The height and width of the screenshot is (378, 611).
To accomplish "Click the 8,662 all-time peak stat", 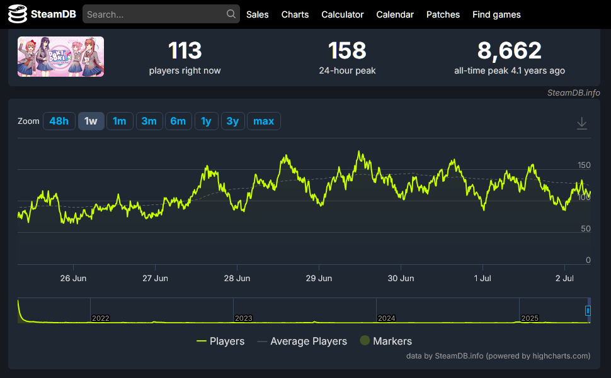I will 510,58.
